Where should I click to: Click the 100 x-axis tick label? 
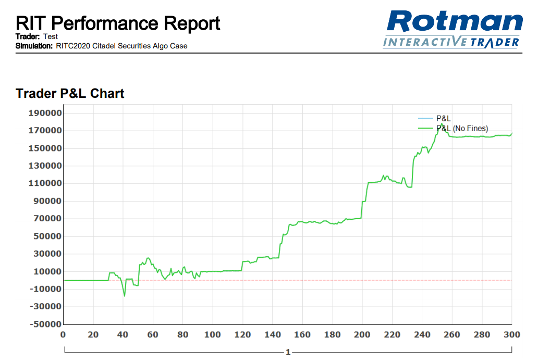(213, 335)
